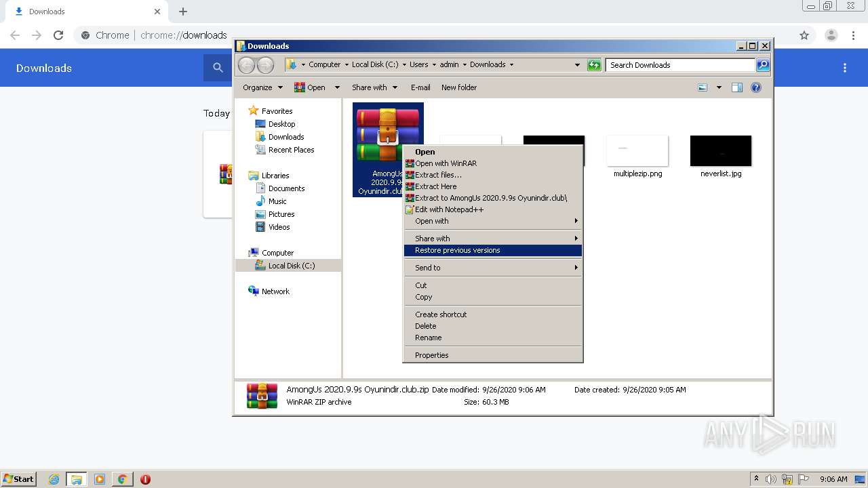Click Users in the address breadcrumb
This screenshot has width=868, height=488.
[x=418, y=65]
